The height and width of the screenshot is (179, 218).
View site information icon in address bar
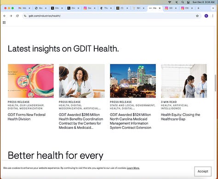point(25,16)
